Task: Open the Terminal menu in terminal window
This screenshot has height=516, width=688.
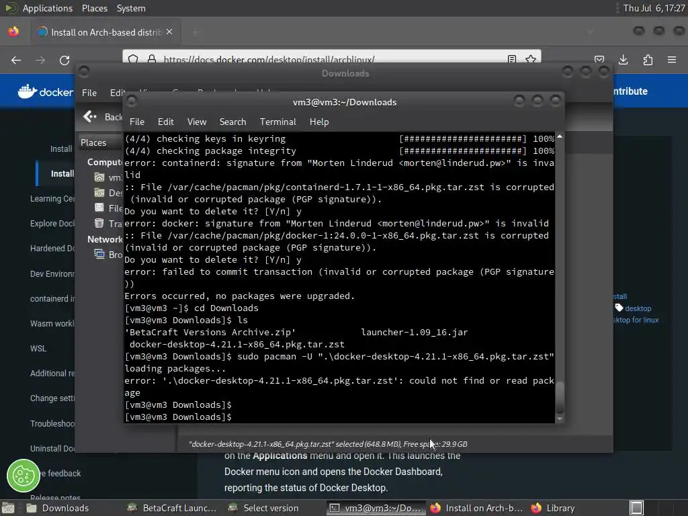Action: tap(277, 122)
